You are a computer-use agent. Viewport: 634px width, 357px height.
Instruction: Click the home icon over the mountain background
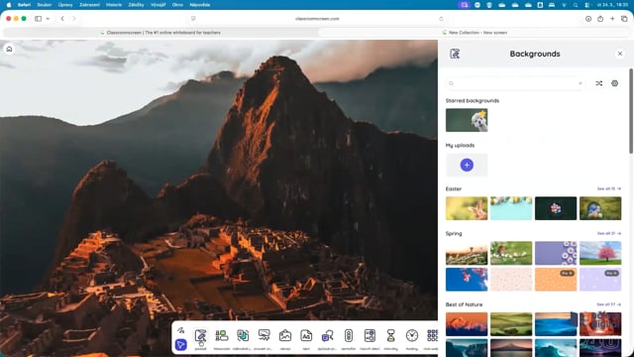pos(9,49)
